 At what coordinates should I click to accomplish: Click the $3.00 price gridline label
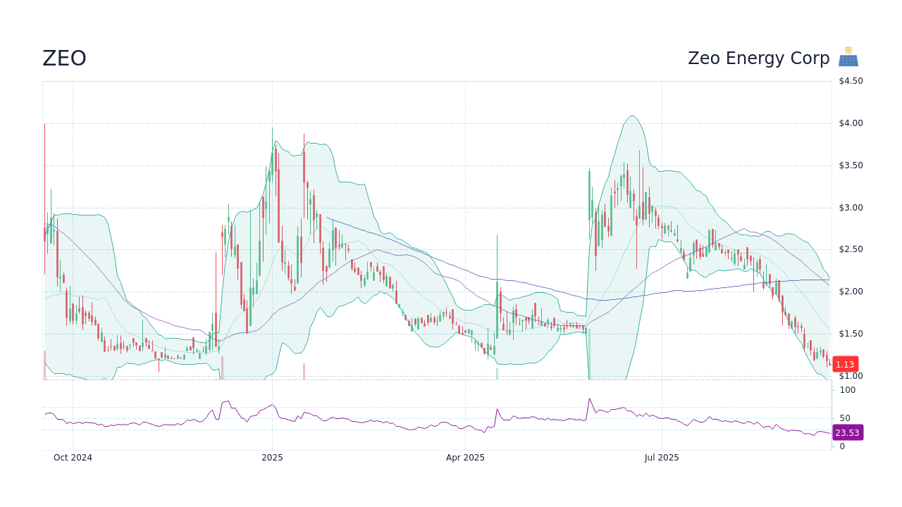coord(850,207)
